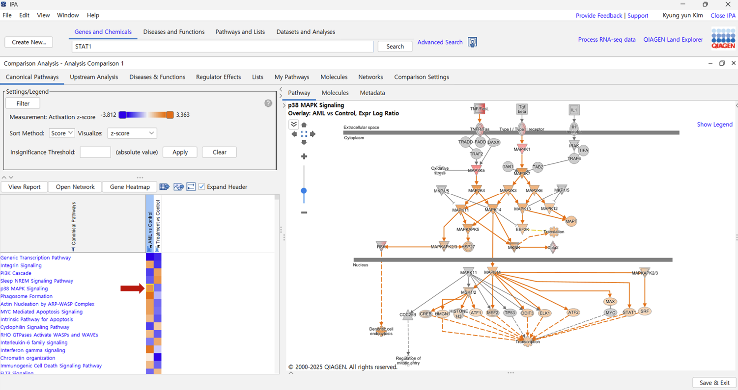Open the Regulator Effects tab
The width and height of the screenshot is (738, 390).
218,77
